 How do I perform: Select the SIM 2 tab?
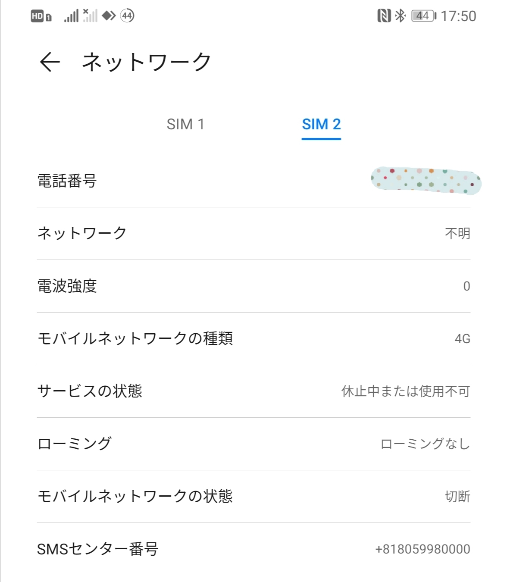(321, 124)
